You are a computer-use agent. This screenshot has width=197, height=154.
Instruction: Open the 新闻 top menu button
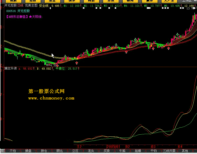pyautogui.click(x=130, y=1)
